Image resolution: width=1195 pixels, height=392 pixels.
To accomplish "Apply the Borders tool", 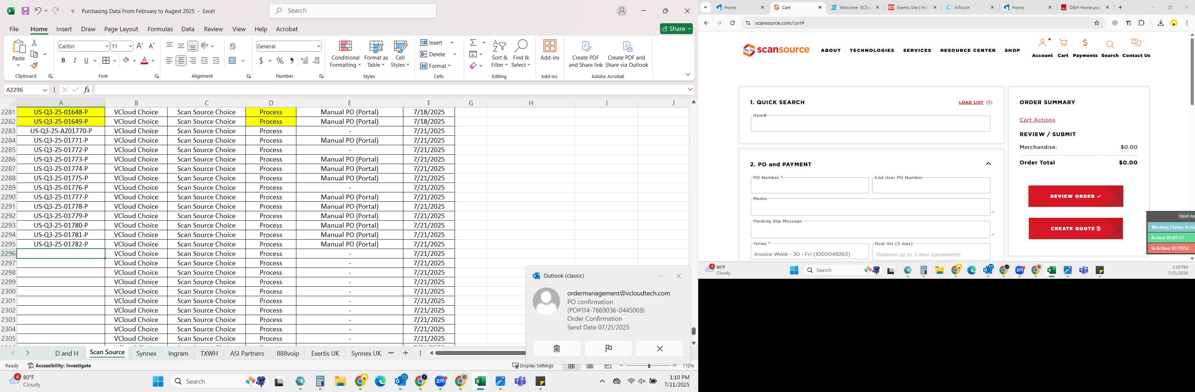I will tap(106, 61).
